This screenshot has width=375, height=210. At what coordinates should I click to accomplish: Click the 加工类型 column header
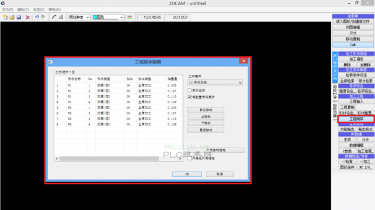click(151, 79)
